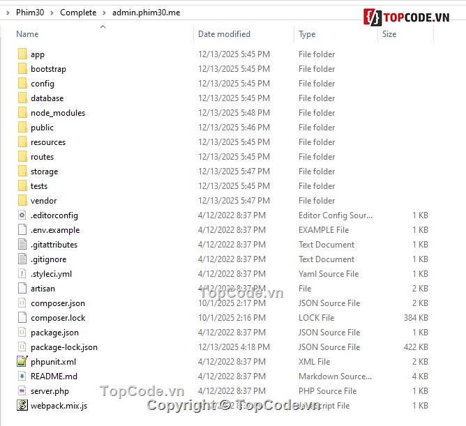Click the app folder icon
The image size is (466, 426).
[x=22, y=54]
